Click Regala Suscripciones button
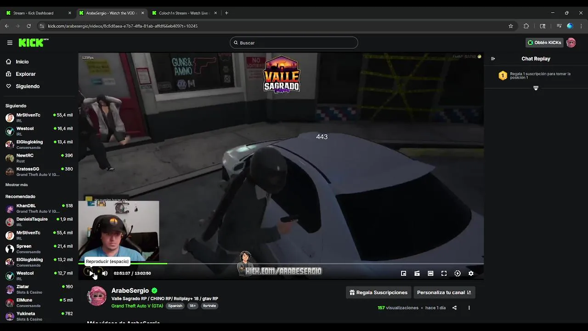 click(378, 292)
